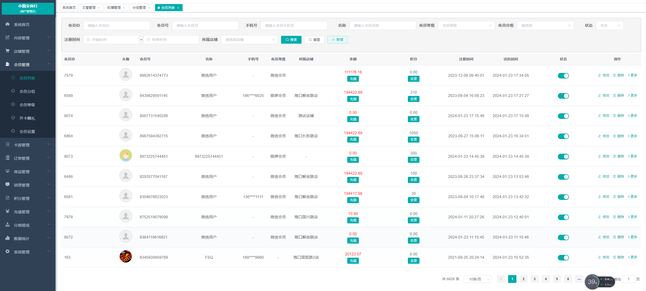Click the 搜索 search button
Image resolution: width=646 pixels, height=291 pixels.
(291, 40)
